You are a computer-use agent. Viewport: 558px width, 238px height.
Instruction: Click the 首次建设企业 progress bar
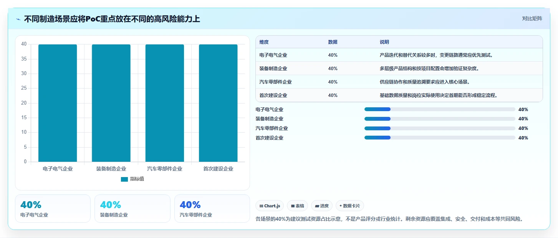click(x=440, y=138)
